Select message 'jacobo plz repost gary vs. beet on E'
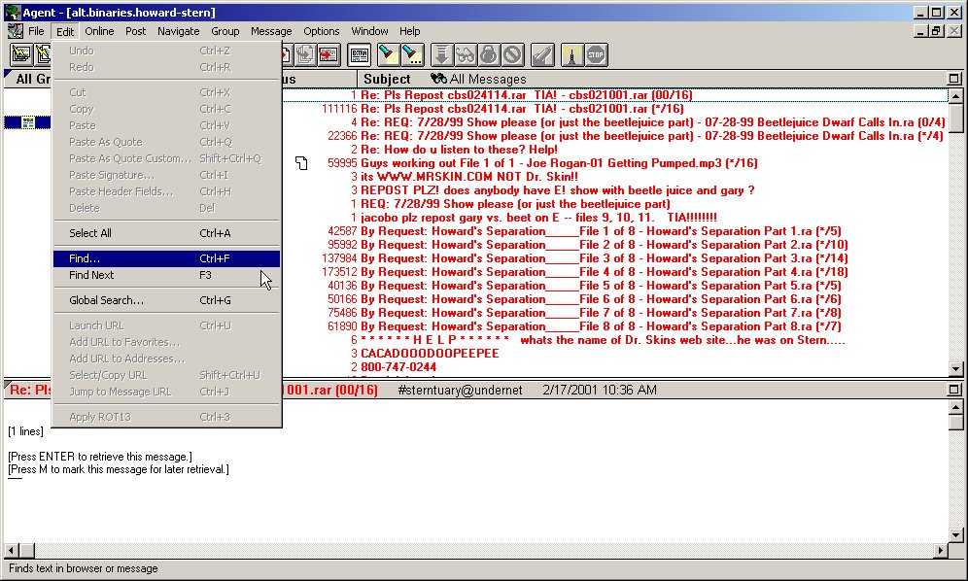 539,218
